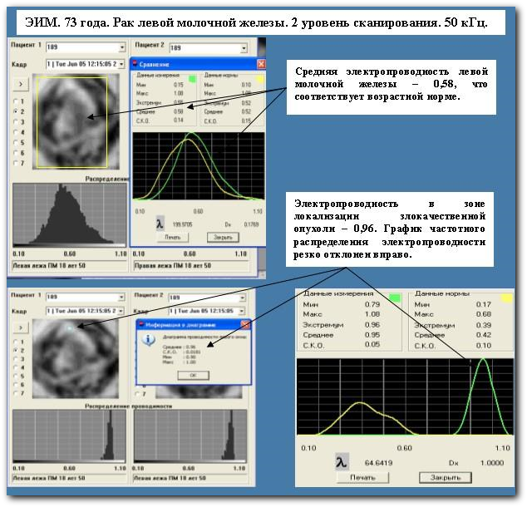
Task: Open the Пациент 1 dropdown in the top panel
Action: point(122,48)
